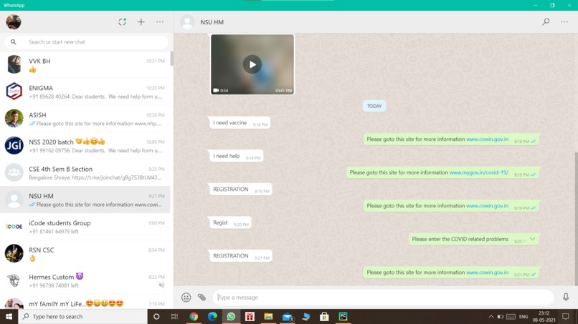578x324 pixels.
Task: Open the Mail app from taskbar
Action: [x=288, y=316]
